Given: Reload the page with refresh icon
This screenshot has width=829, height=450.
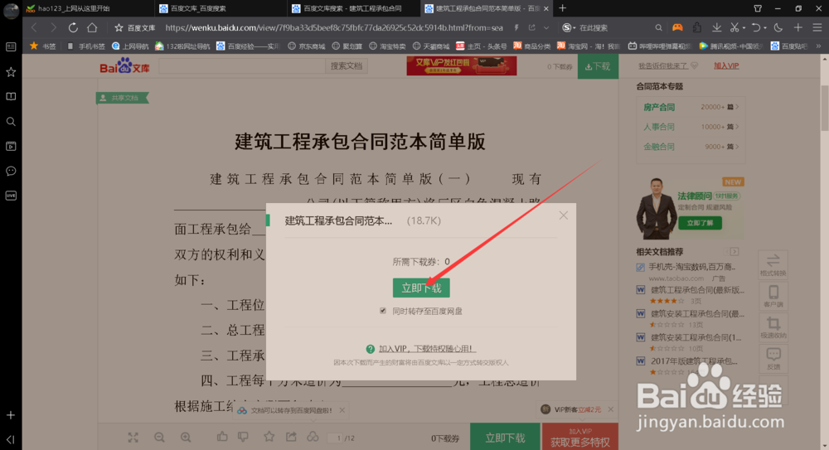Looking at the screenshot, I should (73, 27).
